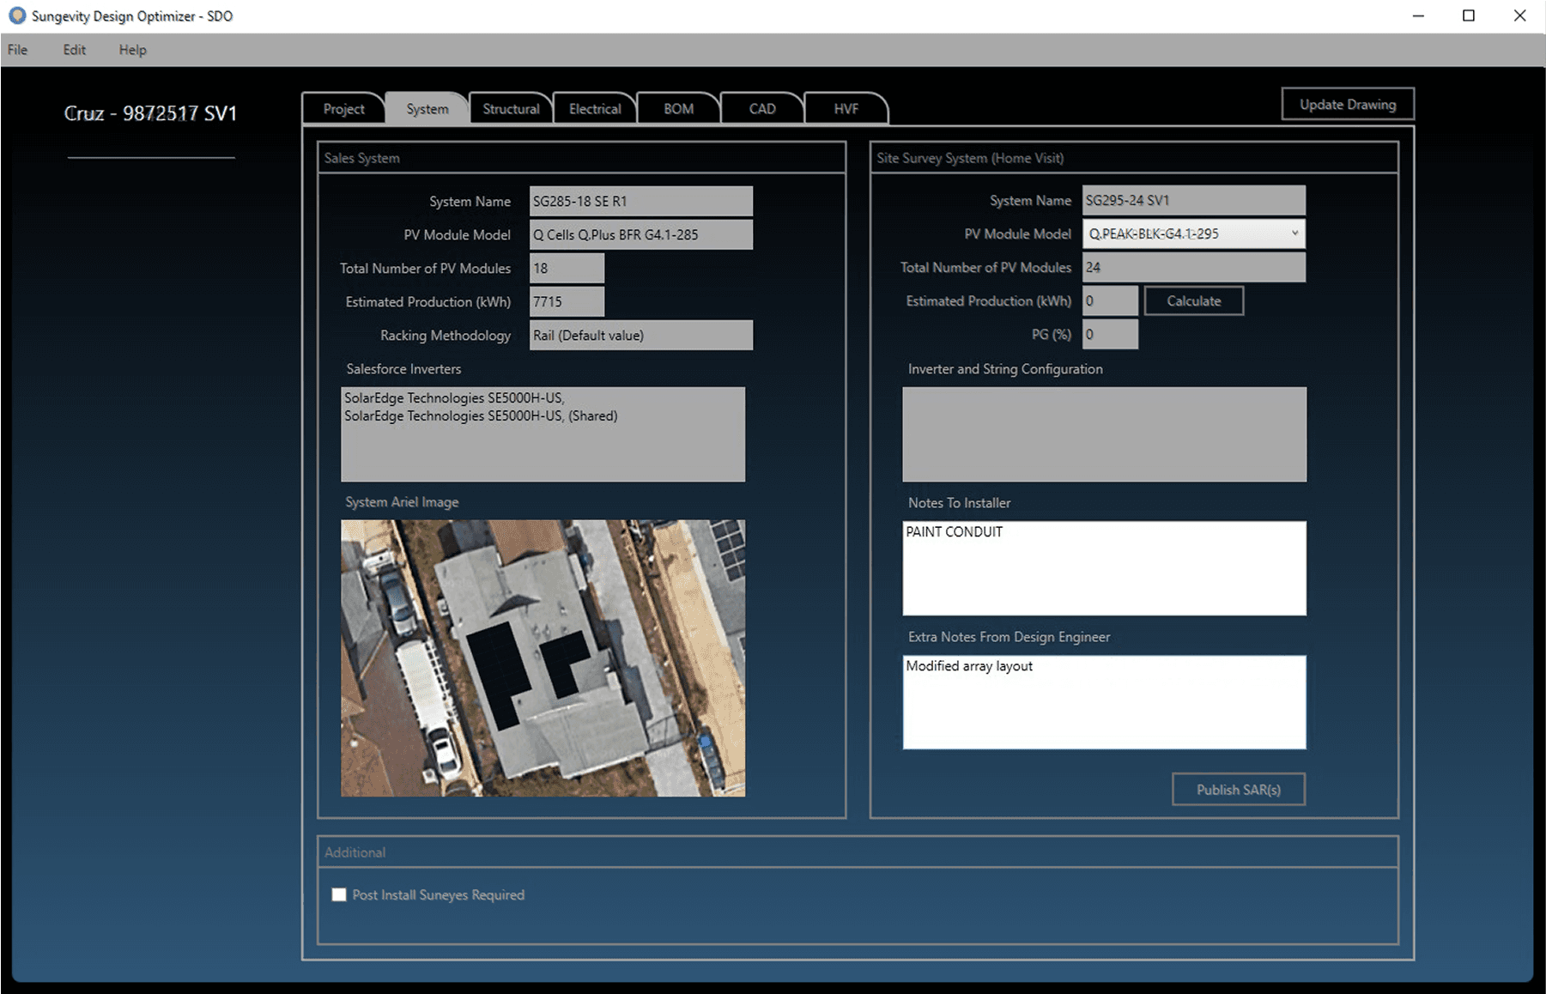The height and width of the screenshot is (994, 1546).
Task: Click the Update Drawing button
Action: click(x=1348, y=104)
